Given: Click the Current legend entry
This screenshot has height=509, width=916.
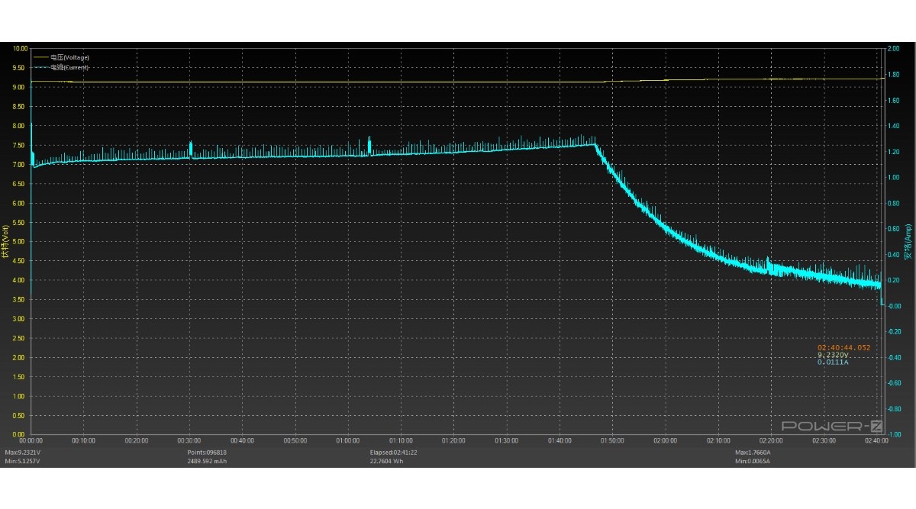Looking at the screenshot, I should pos(69,67).
